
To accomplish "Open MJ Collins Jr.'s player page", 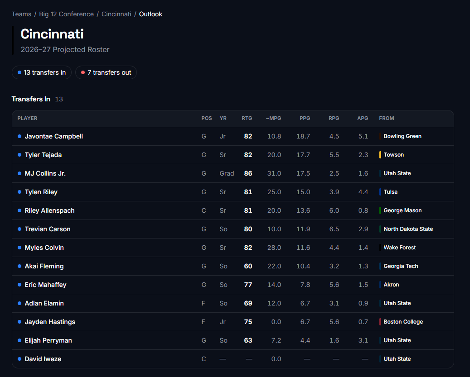I will (x=45, y=173).
